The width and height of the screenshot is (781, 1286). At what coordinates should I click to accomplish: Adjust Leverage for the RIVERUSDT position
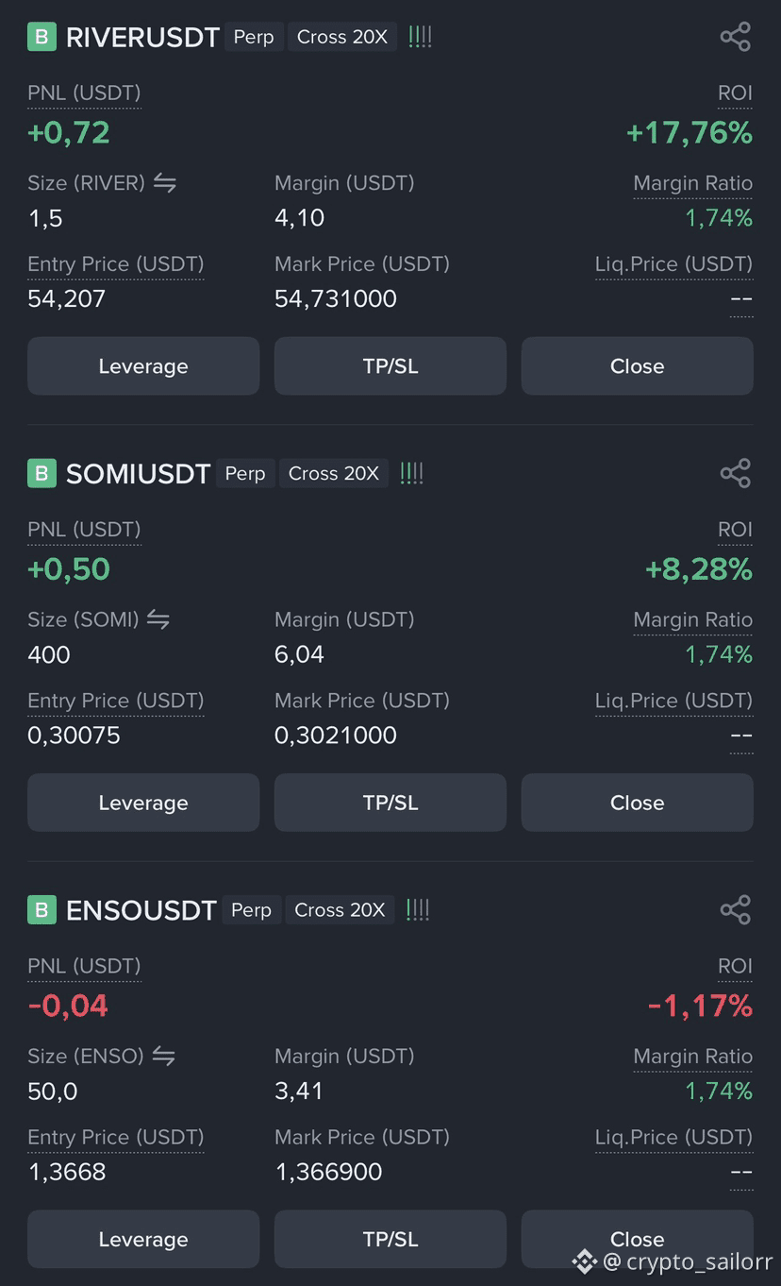(143, 366)
